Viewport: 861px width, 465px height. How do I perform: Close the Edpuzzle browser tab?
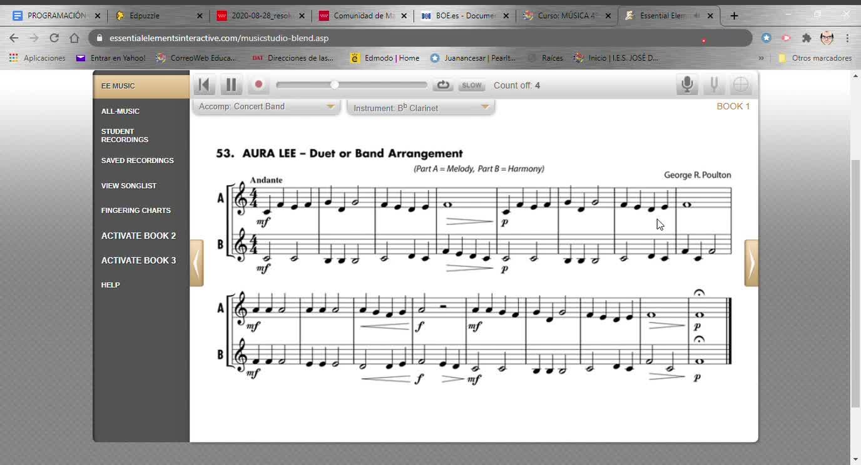pyautogui.click(x=200, y=16)
